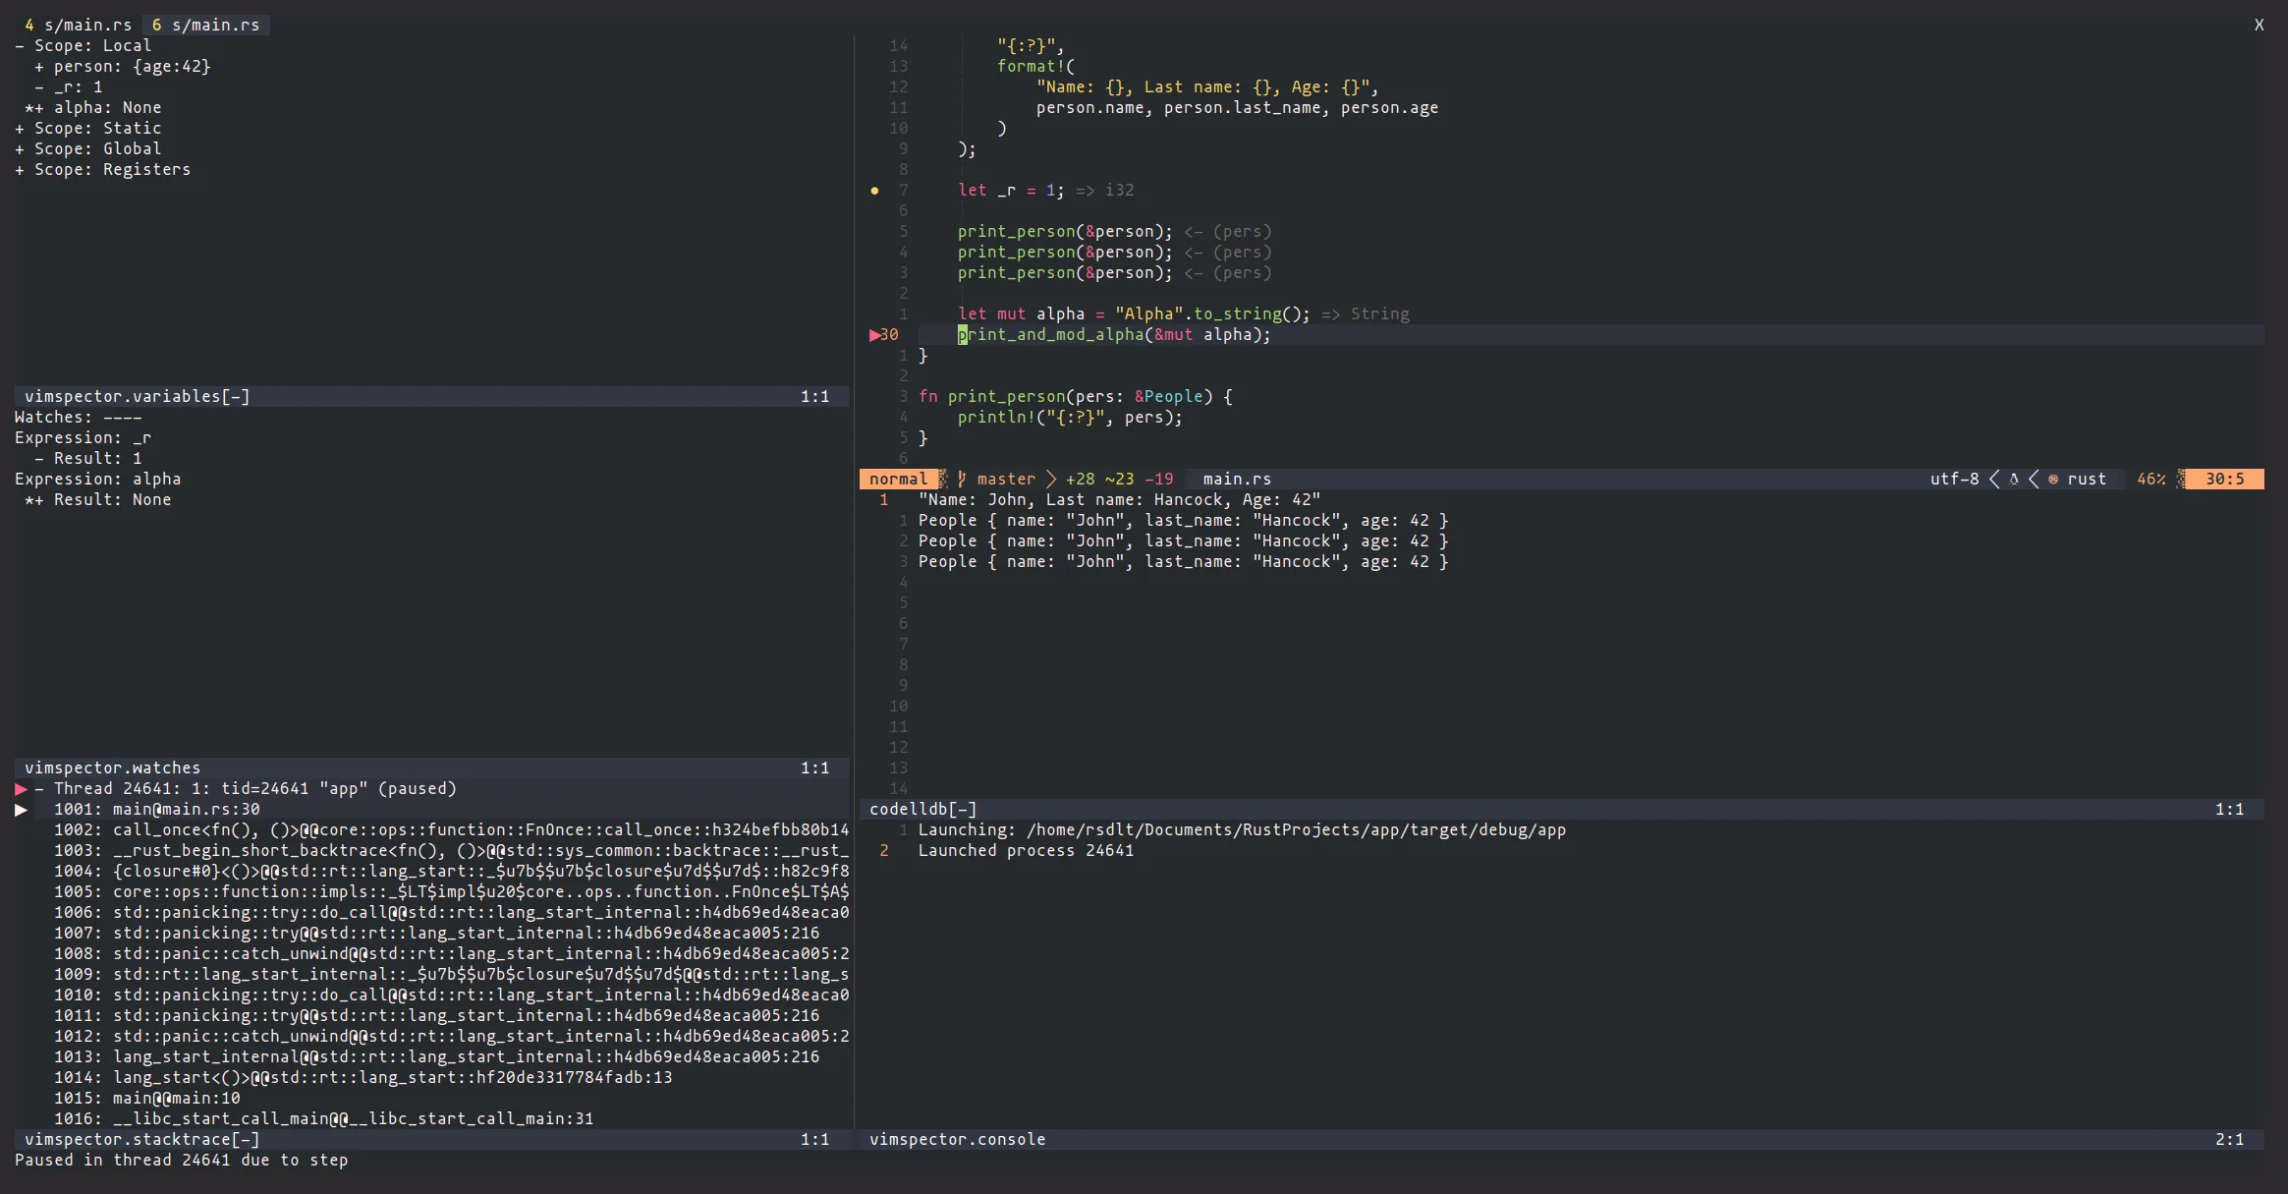This screenshot has height=1194, width=2288.
Task: Click the Linux penguin file-format icon
Action: coord(2014,479)
